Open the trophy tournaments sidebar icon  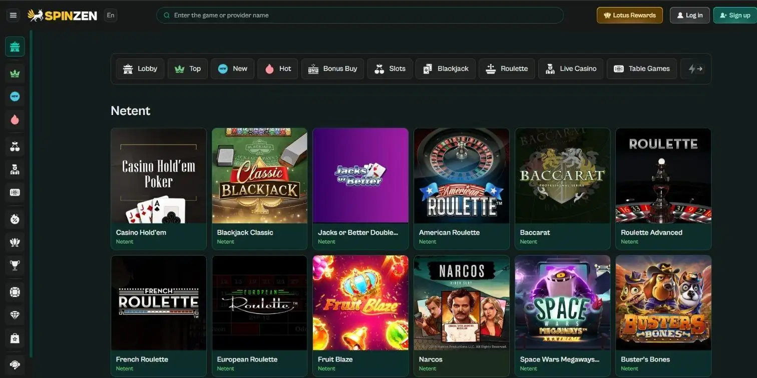(15, 265)
